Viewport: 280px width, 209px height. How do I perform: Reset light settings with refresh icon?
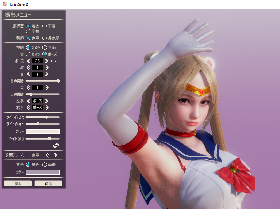56,146
